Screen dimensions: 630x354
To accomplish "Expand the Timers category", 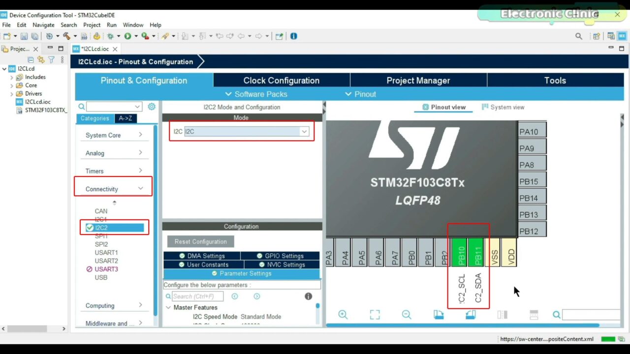I will (140, 171).
